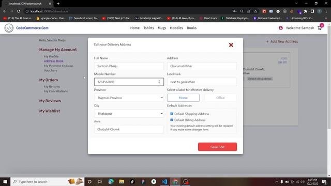The image size is (331, 186).
Task: Open TikTok app on taskbar
Action: 132,181
